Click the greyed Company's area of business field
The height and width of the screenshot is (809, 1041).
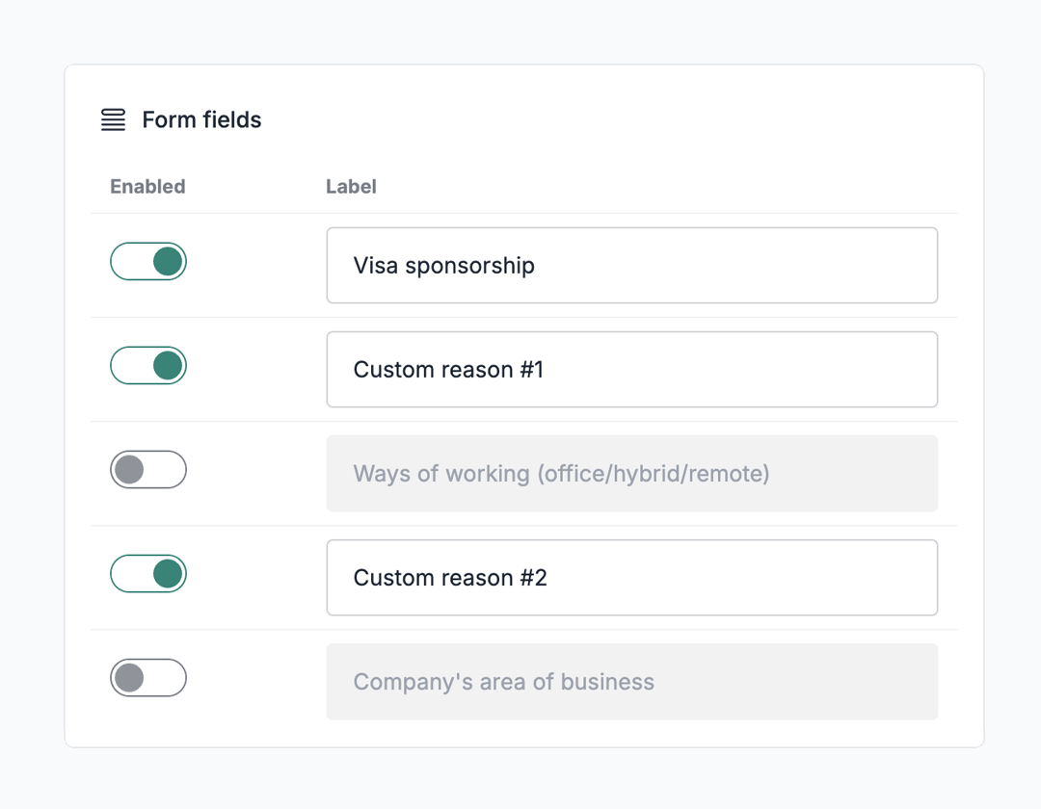click(631, 682)
